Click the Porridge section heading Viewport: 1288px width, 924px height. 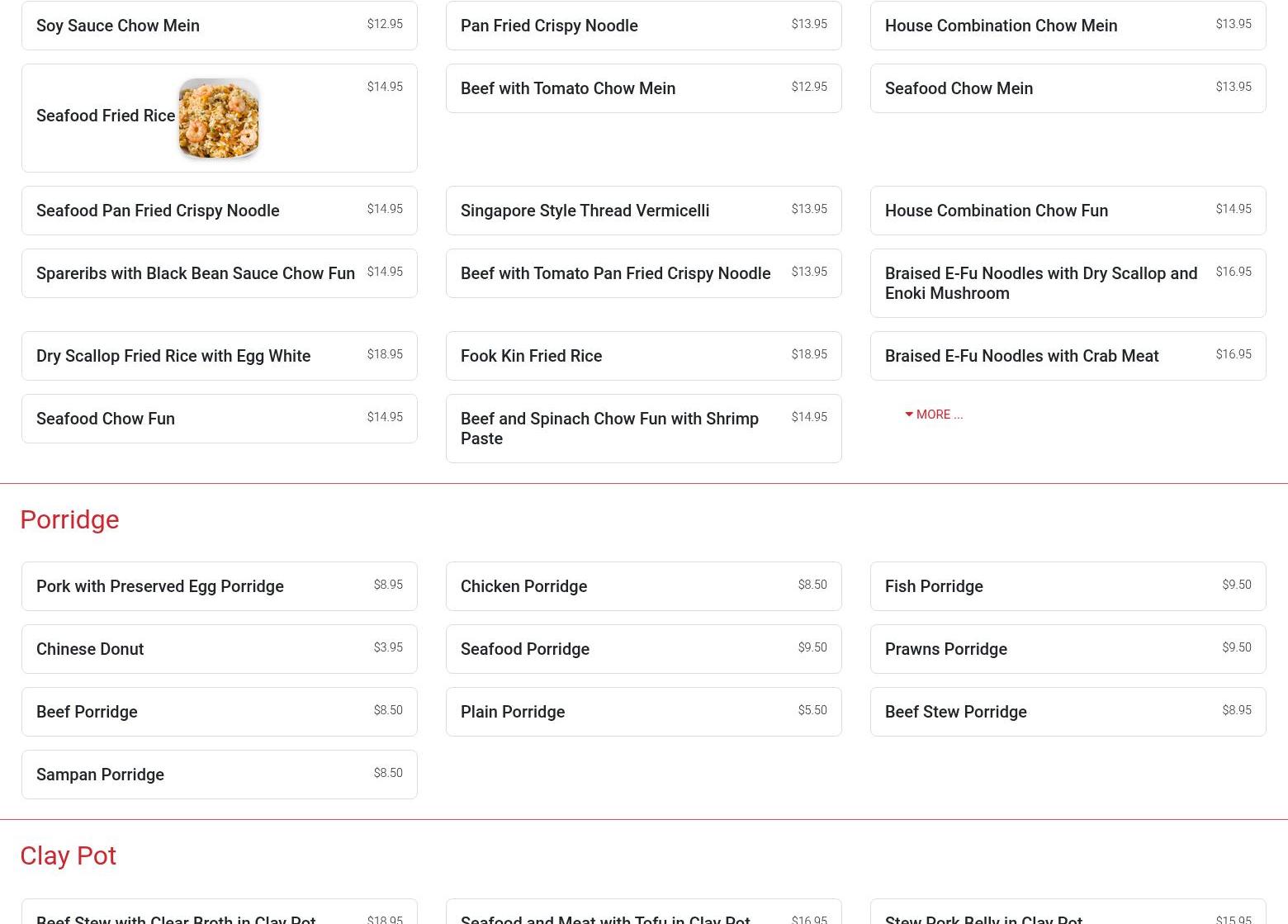(x=69, y=520)
